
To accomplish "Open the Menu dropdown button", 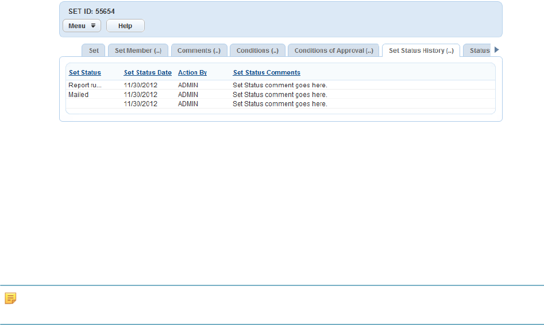I will 82,26.
